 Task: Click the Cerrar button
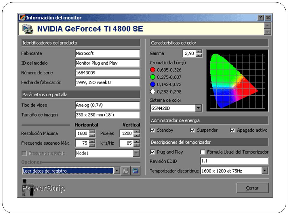pos(252,188)
